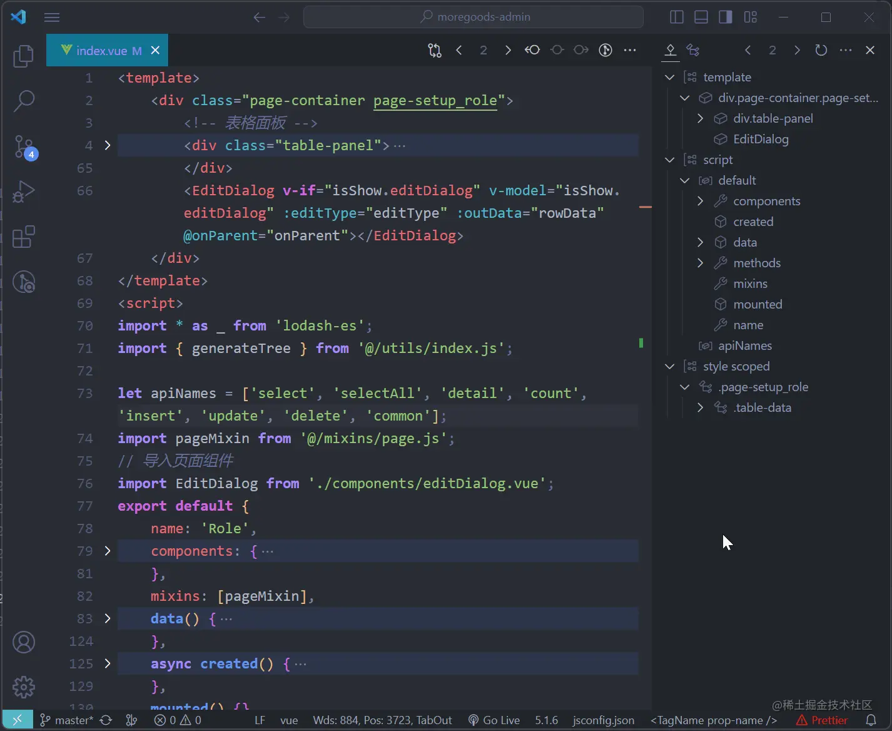The width and height of the screenshot is (892, 731).
Task: Select mounted item in outline
Action: pos(758,304)
